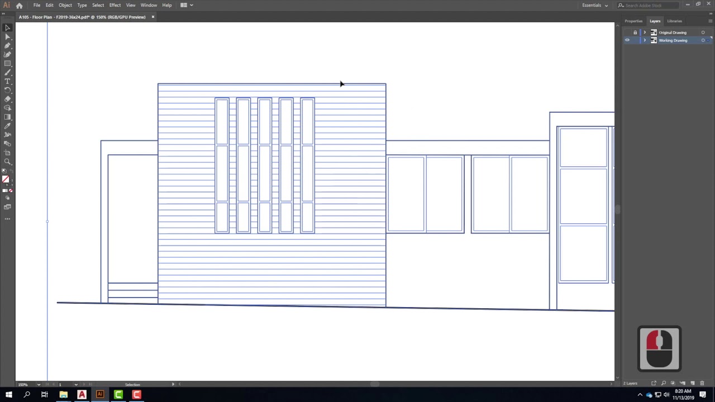This screenshot has width=715, height=402.
Task: Delete selected layer using the trash icon
Action: pos(702,384)
